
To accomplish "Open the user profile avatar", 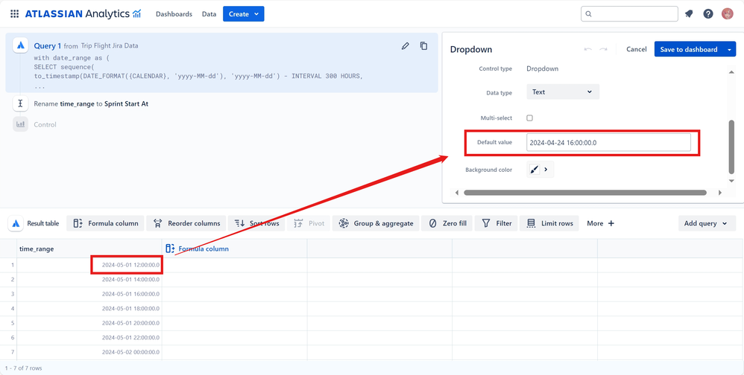I will (x=728, y=14).
